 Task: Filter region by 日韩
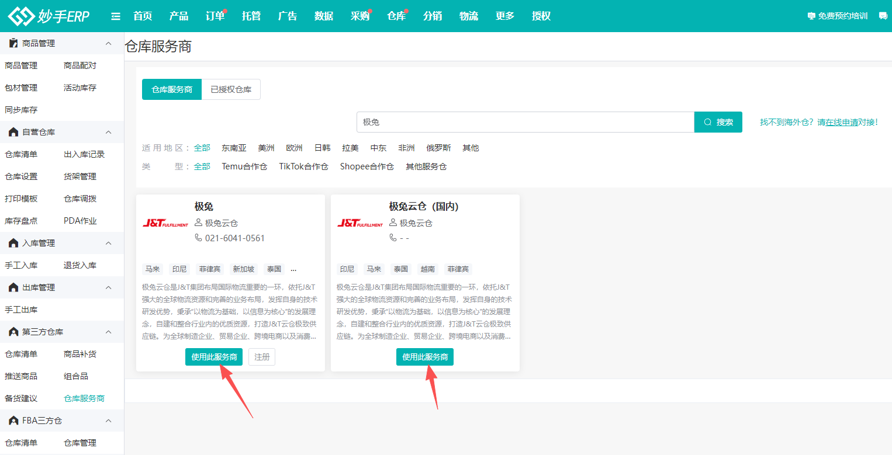click(322, 148)
